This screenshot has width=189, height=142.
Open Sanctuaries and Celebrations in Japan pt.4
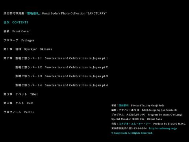(61, 85)
